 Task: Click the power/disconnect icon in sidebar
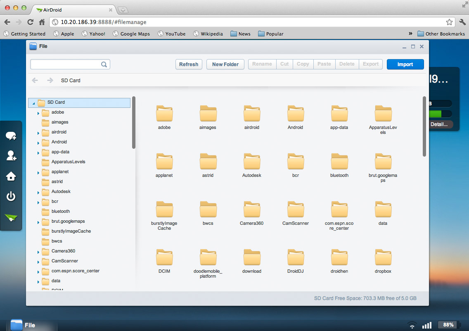[11, 196]
